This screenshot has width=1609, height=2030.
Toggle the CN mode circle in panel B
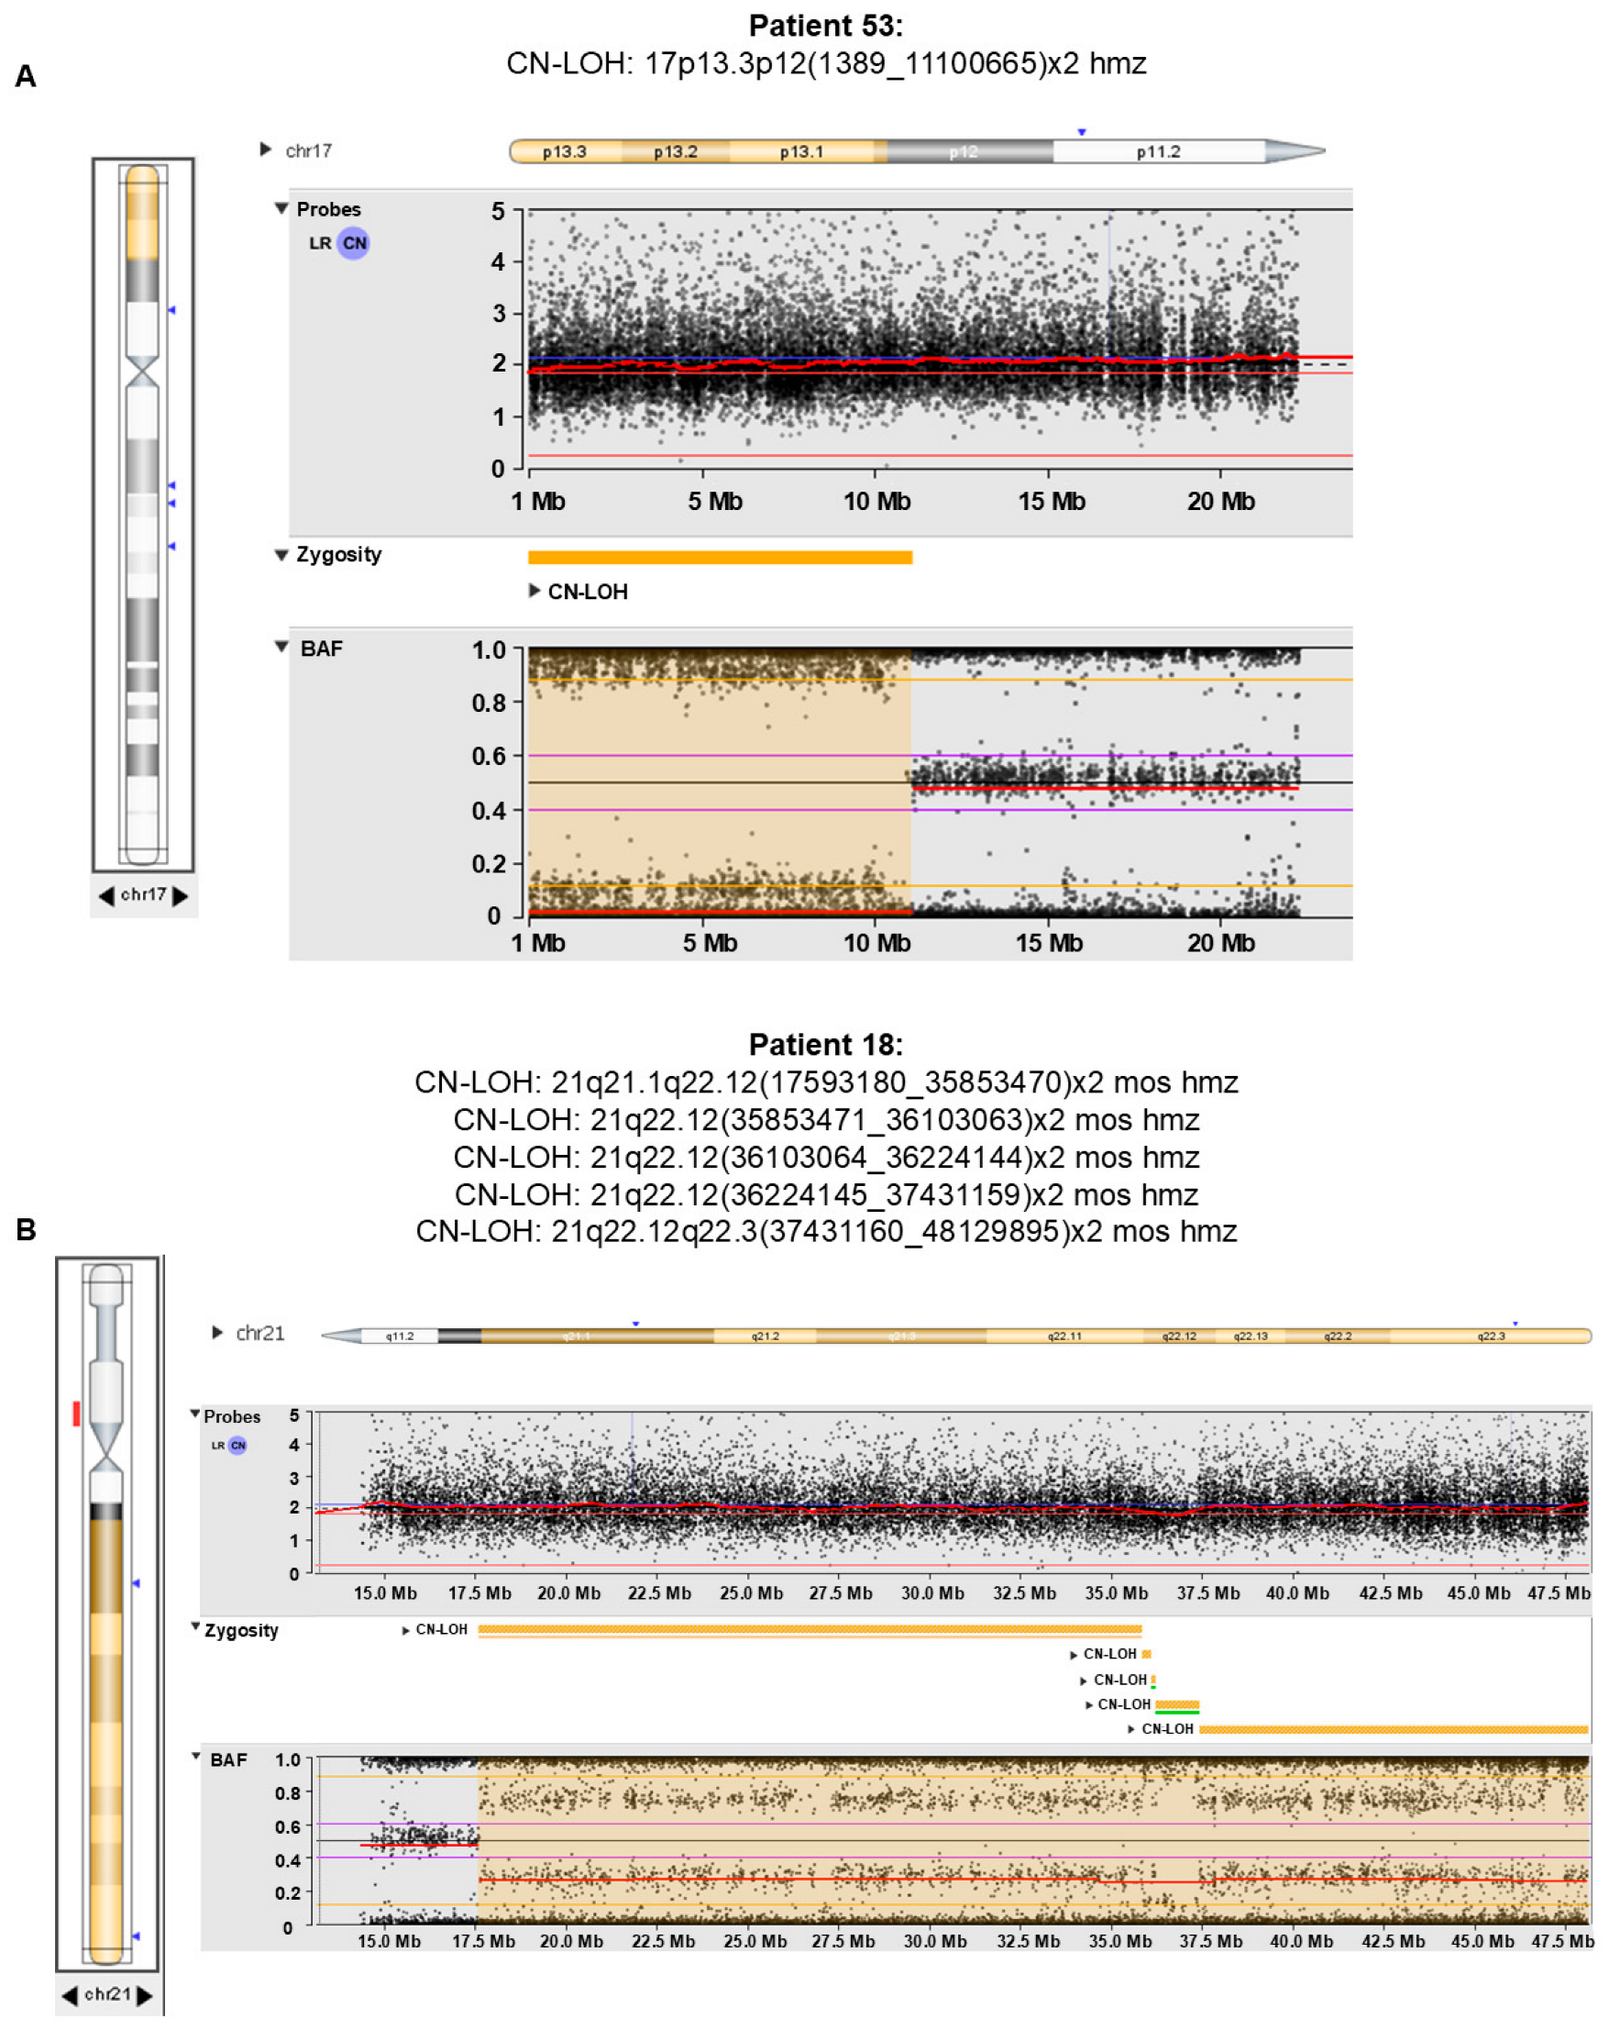pos(238,1446)
